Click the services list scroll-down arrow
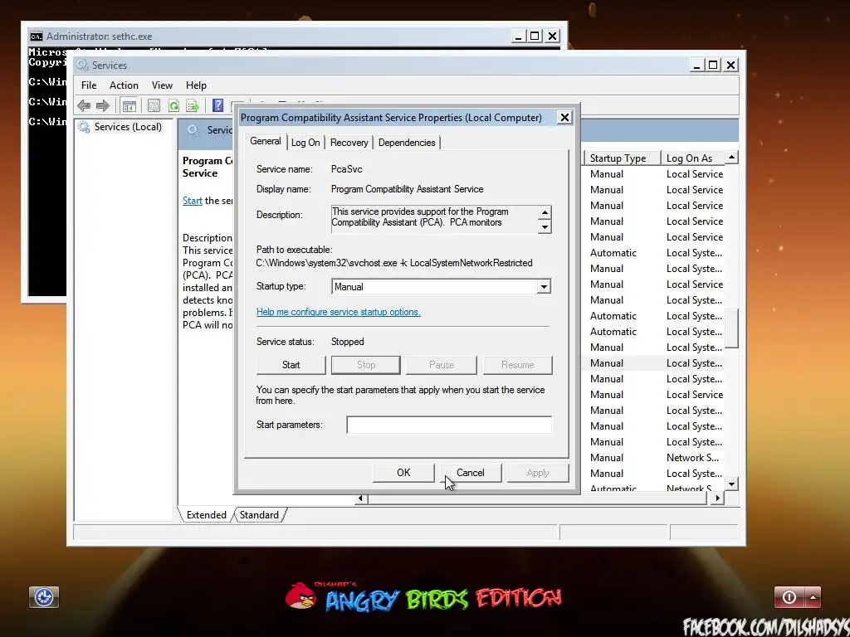850x637 pixels. (731, 484)
